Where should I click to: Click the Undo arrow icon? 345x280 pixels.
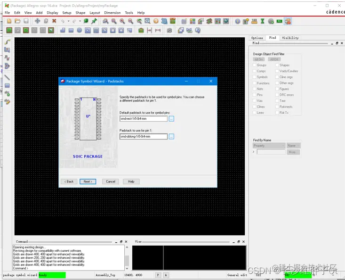(x=63, y=21)
